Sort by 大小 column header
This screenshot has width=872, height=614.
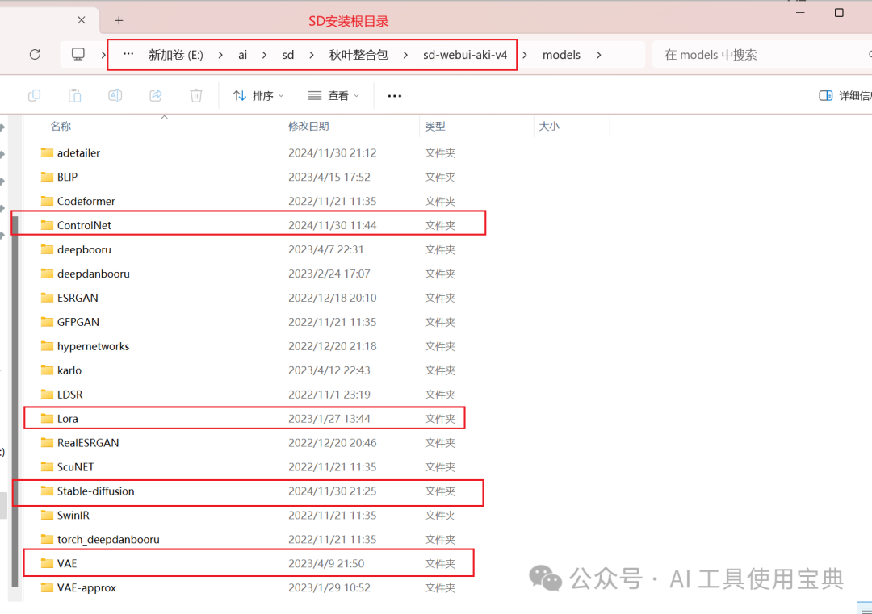tap(549, 126)
